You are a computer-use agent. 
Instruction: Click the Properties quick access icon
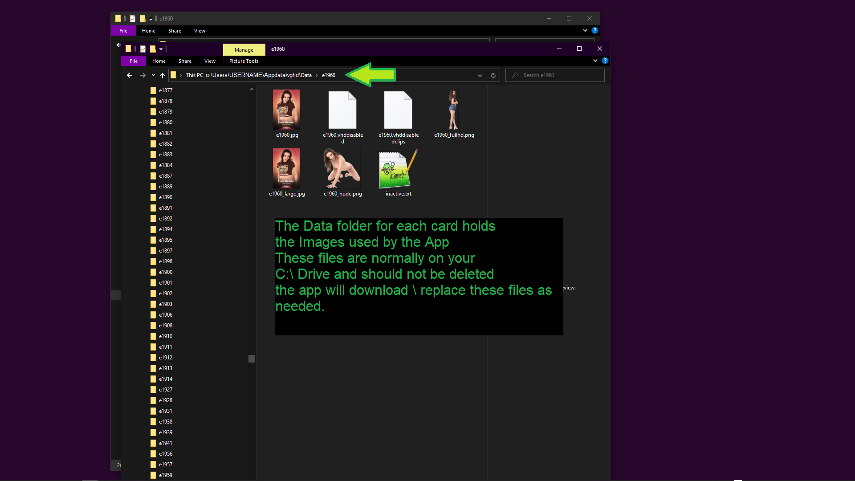click(x=143, y=49)
